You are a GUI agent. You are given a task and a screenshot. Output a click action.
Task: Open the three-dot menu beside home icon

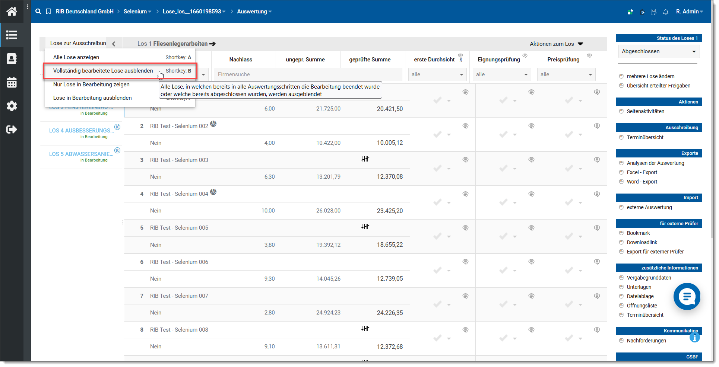27,7
